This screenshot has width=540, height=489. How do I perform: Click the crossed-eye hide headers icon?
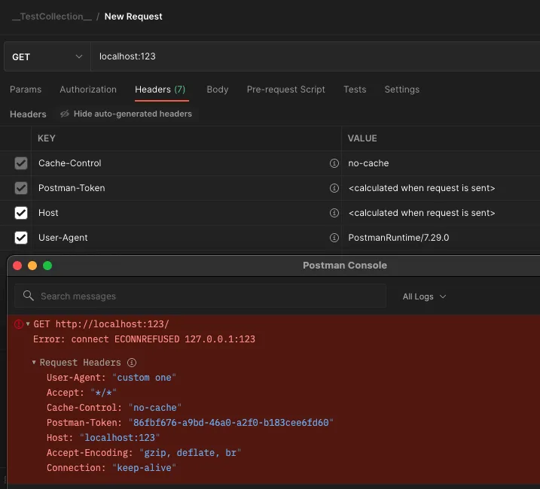65,114
